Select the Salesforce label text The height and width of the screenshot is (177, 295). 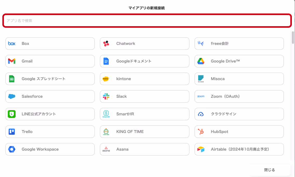tap(32, 96)
